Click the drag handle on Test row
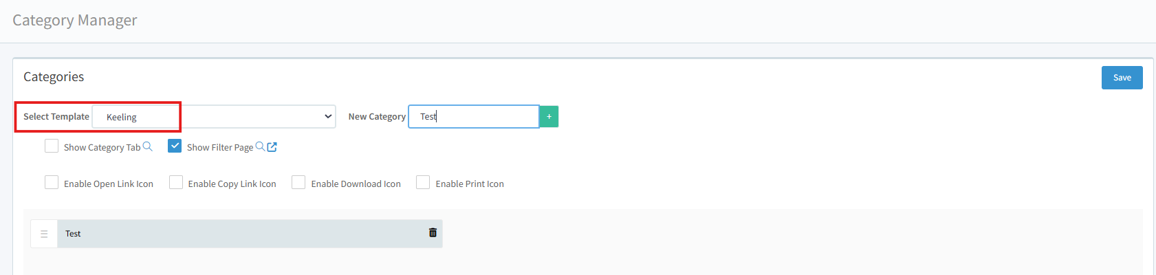Screen dimensions: 1156x275 click(x=44, y=234)
